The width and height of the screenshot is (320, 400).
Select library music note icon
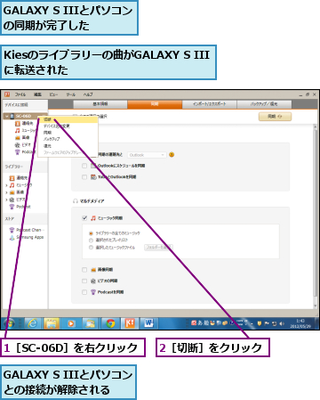coord(12,185)
